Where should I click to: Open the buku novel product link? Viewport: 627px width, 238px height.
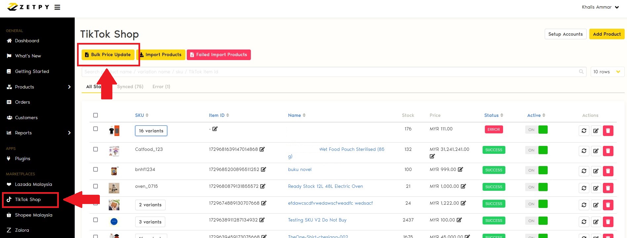point(300,169)
